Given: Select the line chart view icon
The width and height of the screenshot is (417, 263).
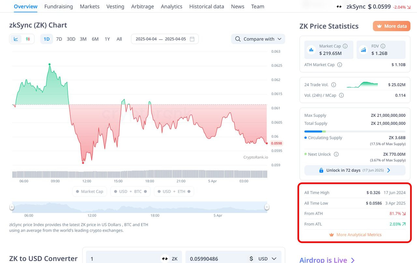Looking at the screenshot, I should pos(16,39).
